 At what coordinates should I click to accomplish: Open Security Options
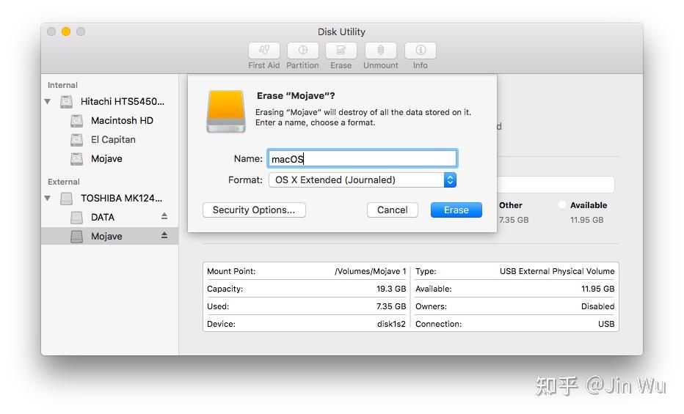[254, 210]
